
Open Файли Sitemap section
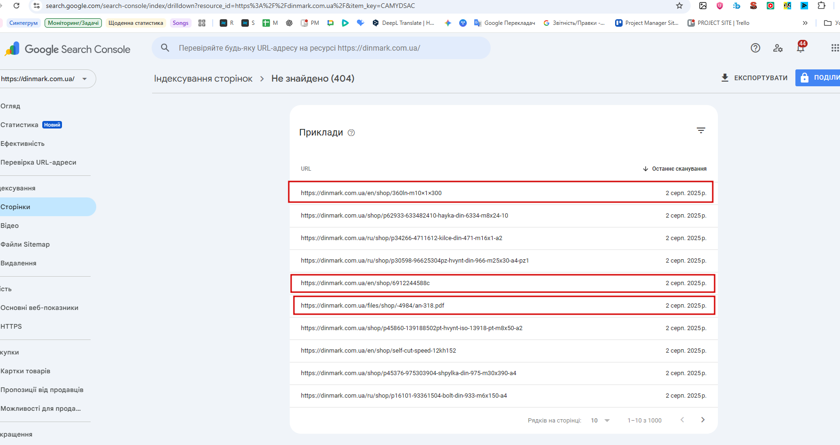click(25, 244)
